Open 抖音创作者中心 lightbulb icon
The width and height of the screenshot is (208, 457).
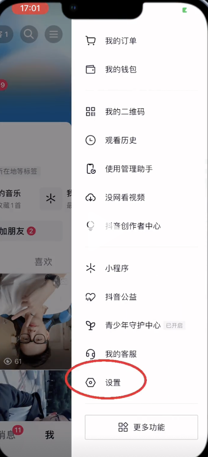click(x=91, y=226)
